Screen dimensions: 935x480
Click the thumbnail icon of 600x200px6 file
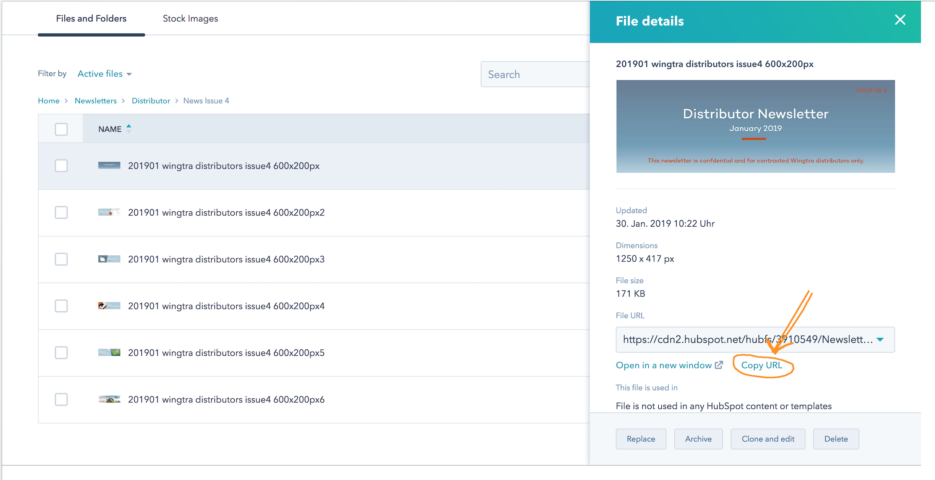click(x=109, y=399)
